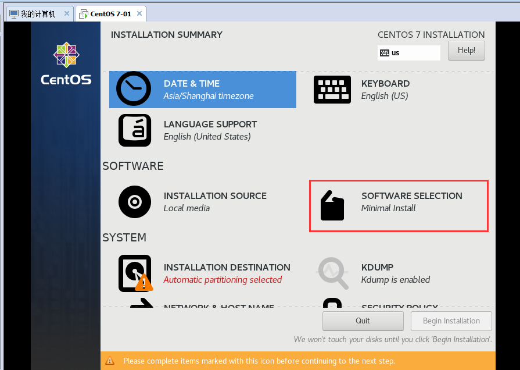Open the Kdump magnifier icon
Image resolution: width=520 pixels, height=370 pixels.
tap(333, 273)
